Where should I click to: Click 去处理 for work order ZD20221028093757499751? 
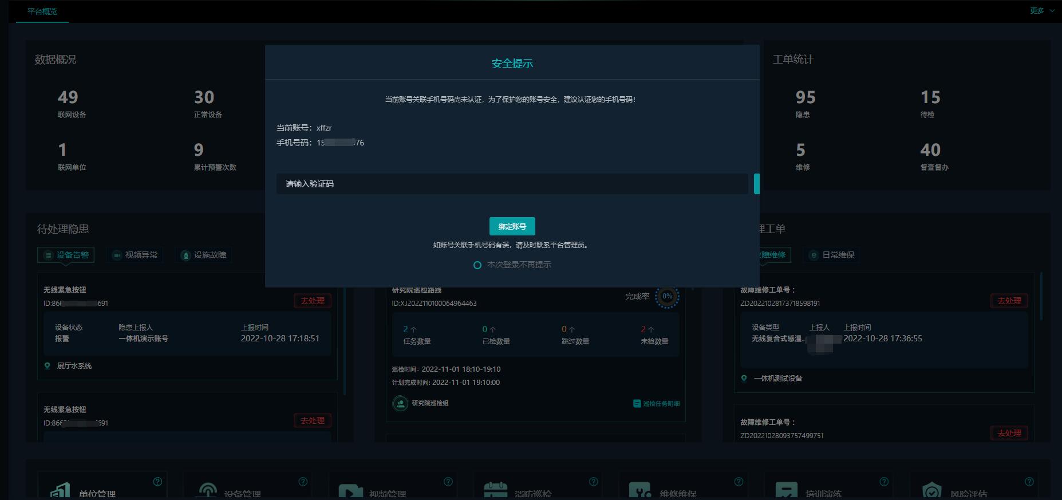click(1009, 433)
